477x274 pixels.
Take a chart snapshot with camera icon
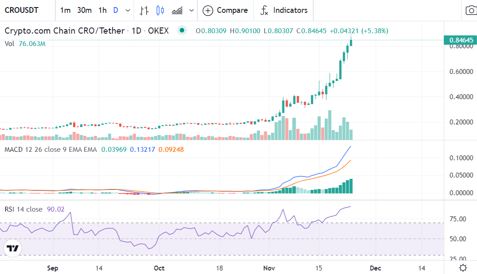[471, 10]
